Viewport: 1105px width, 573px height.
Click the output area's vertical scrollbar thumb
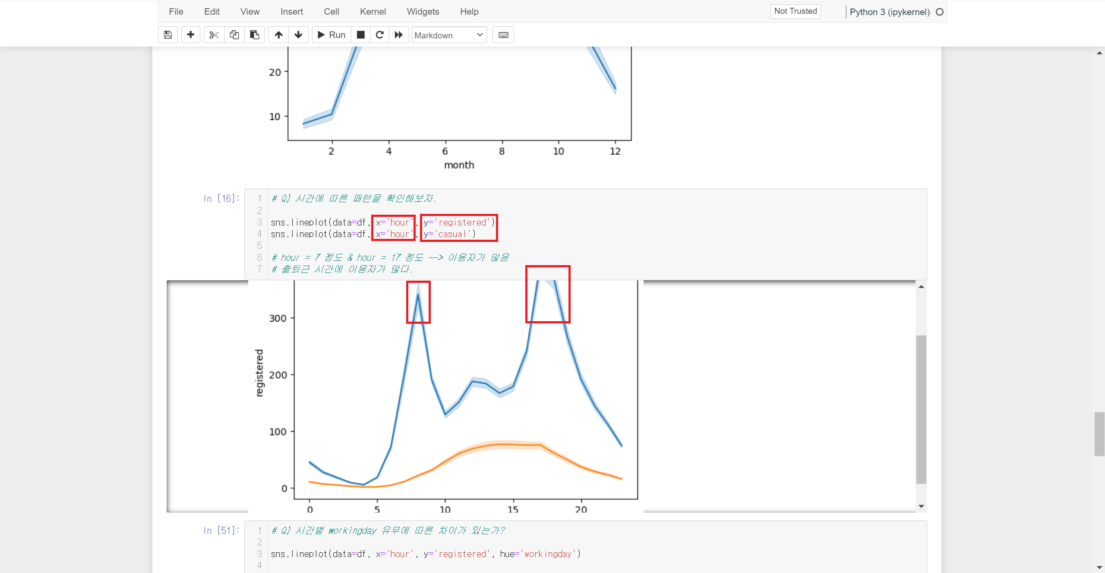[921, 410]
